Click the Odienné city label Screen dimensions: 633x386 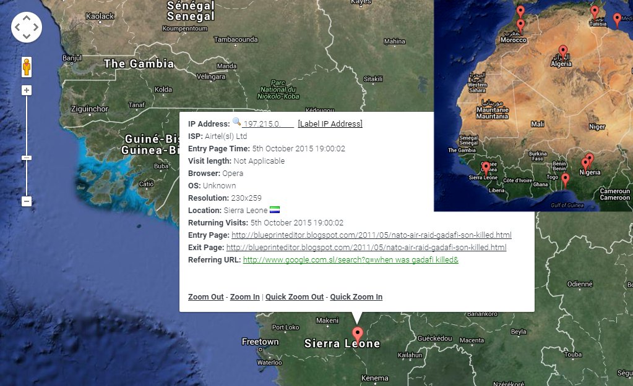tap(580, 284)
